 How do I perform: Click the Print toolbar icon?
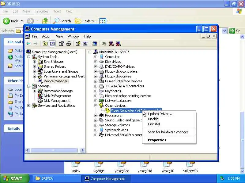point(69,44)
